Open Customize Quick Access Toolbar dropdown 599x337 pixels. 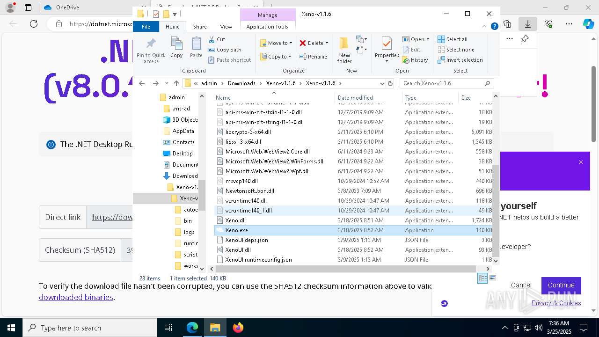tap(175, 14)
